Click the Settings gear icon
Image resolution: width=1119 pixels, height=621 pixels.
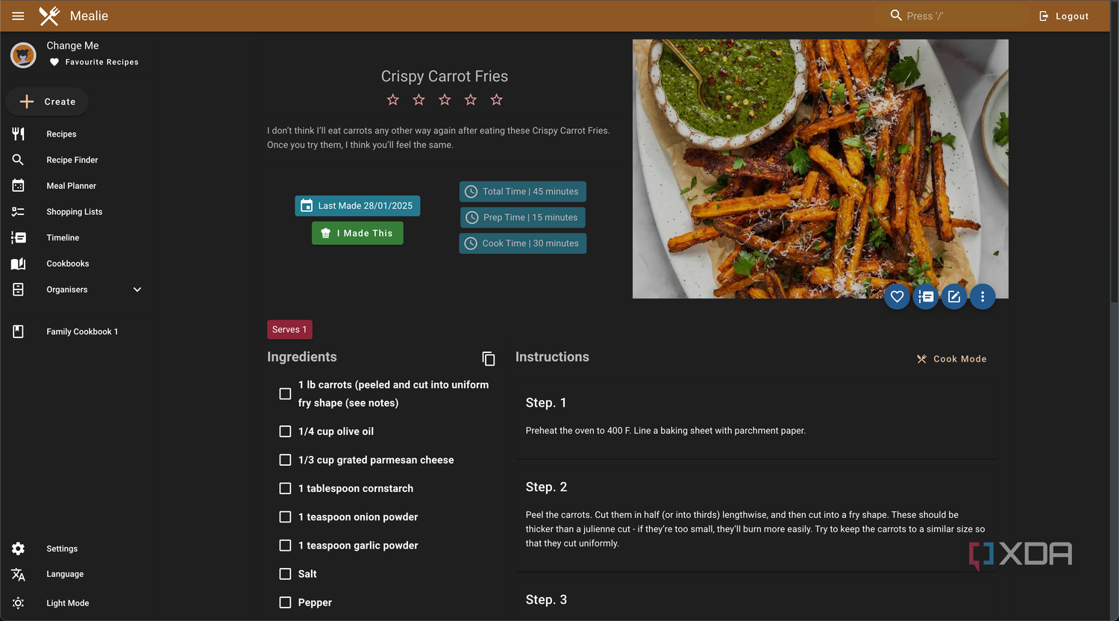tap(19, 549)
